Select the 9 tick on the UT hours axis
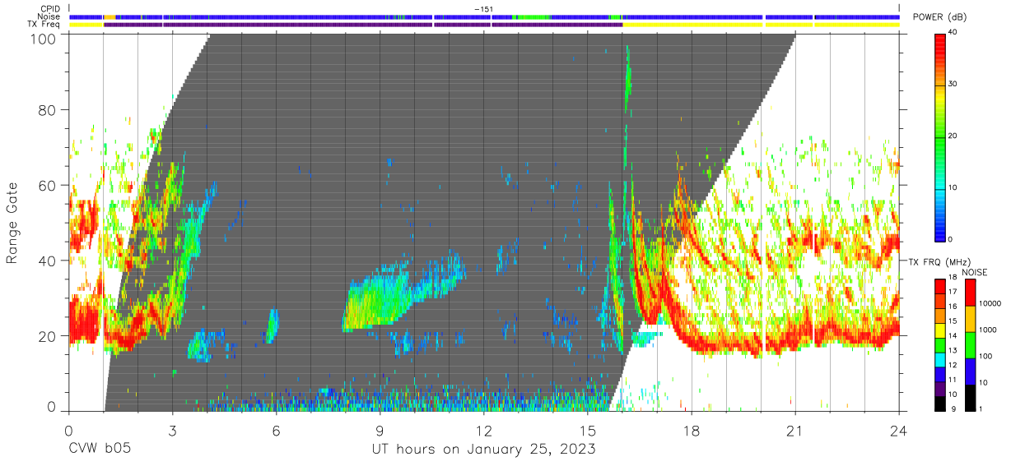The width and height of the screenshot is (1011, 466). coord(380,430)
